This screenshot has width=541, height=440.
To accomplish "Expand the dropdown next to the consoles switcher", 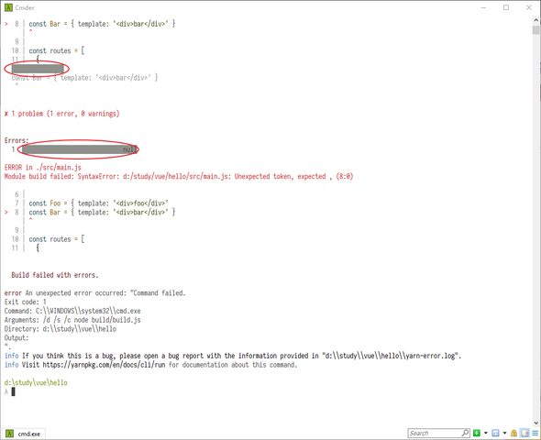I will coord(504,433).
